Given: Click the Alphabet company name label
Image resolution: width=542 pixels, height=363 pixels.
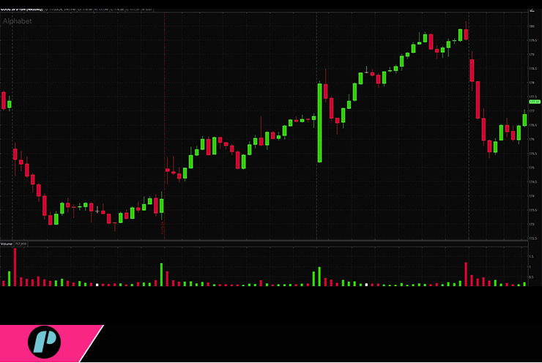Looking at the screenshot, I should pos(18,22).
